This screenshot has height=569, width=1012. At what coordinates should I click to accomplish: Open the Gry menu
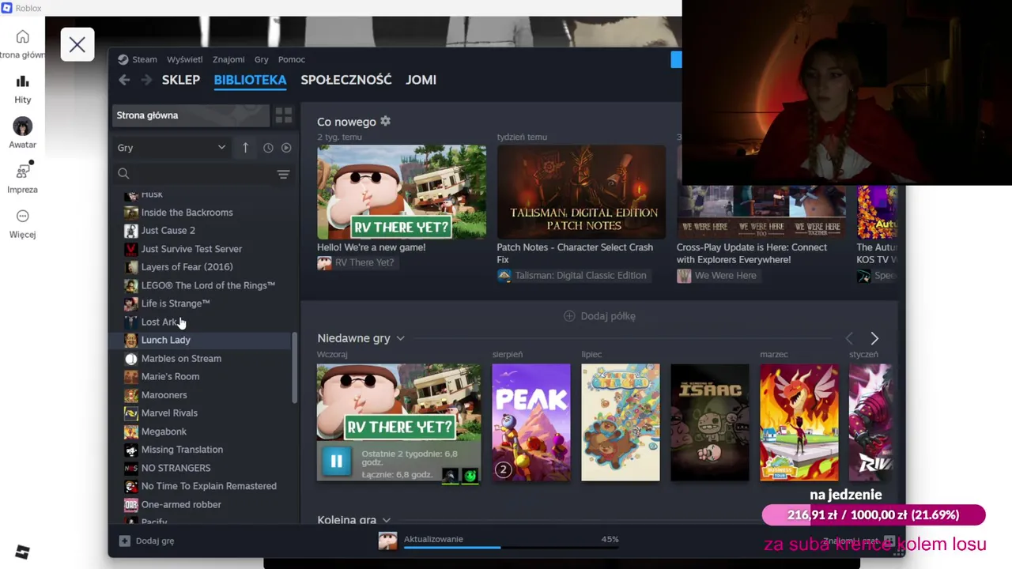pos(262,59)
